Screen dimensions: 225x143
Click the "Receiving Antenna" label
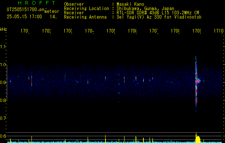pyautogui.click(x=85, y=17)
